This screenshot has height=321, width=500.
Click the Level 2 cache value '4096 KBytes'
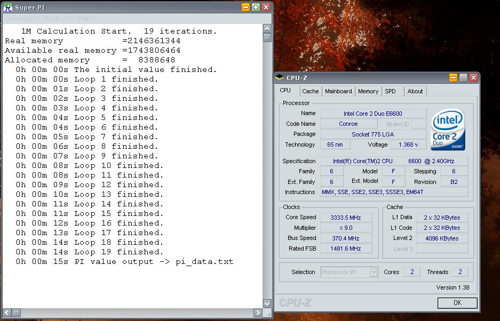point(442,238)
